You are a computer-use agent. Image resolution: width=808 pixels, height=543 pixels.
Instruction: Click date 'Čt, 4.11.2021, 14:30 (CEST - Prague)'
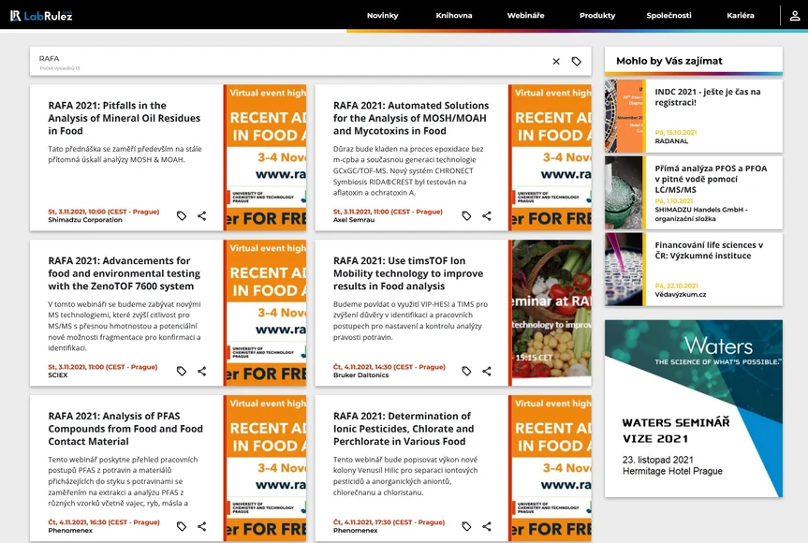click(x=389, y=367)
